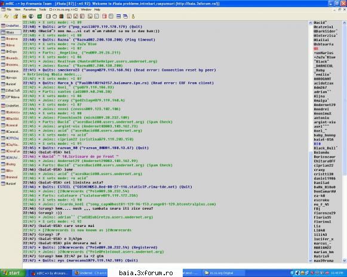Select nick +ZuZu`Blue in the nick list
The height and width of the screenshot is (277, 347).
coord(325,57)
